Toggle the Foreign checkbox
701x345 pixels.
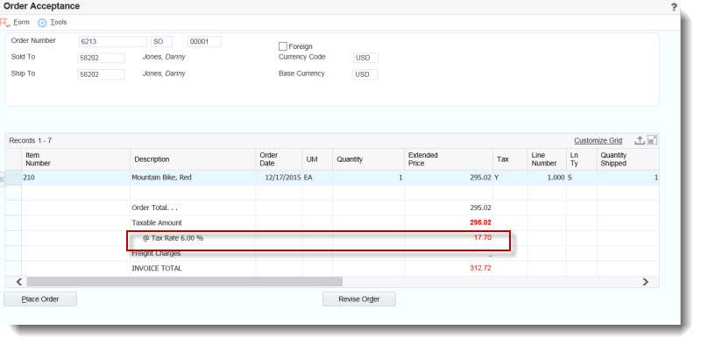(282, 46)
